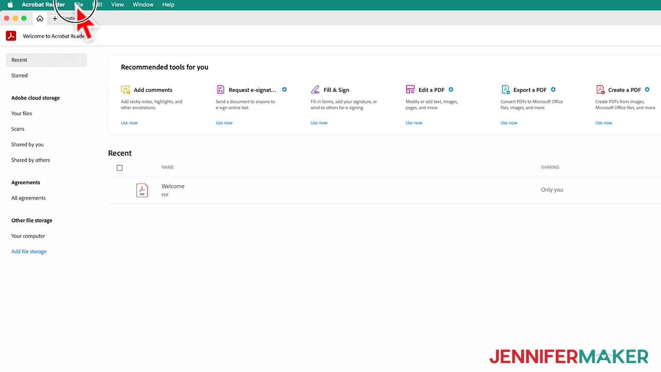This screenshot has height=372, width=661.
Task: Select Recent in the sidebar
Action: click(46, 60)
